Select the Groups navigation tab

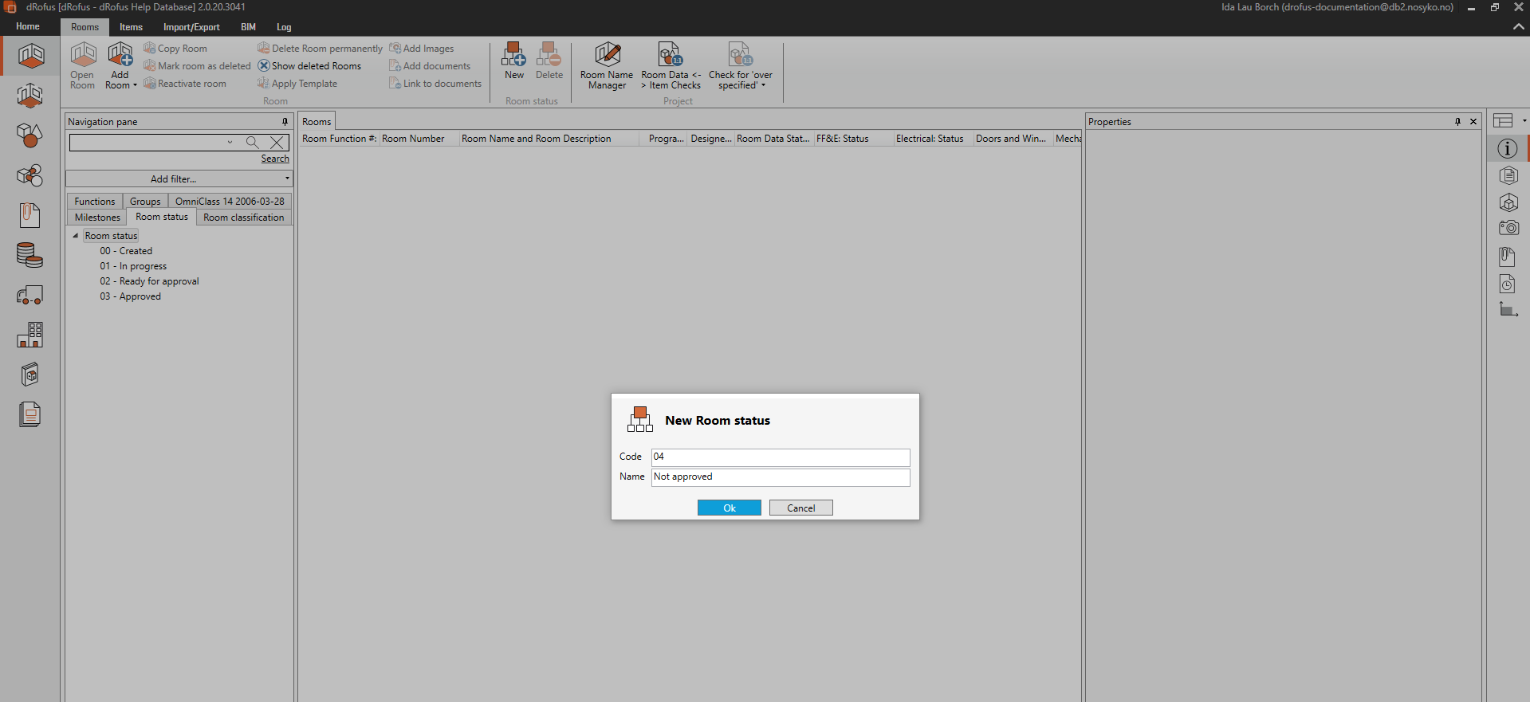(x=145, y=202)
